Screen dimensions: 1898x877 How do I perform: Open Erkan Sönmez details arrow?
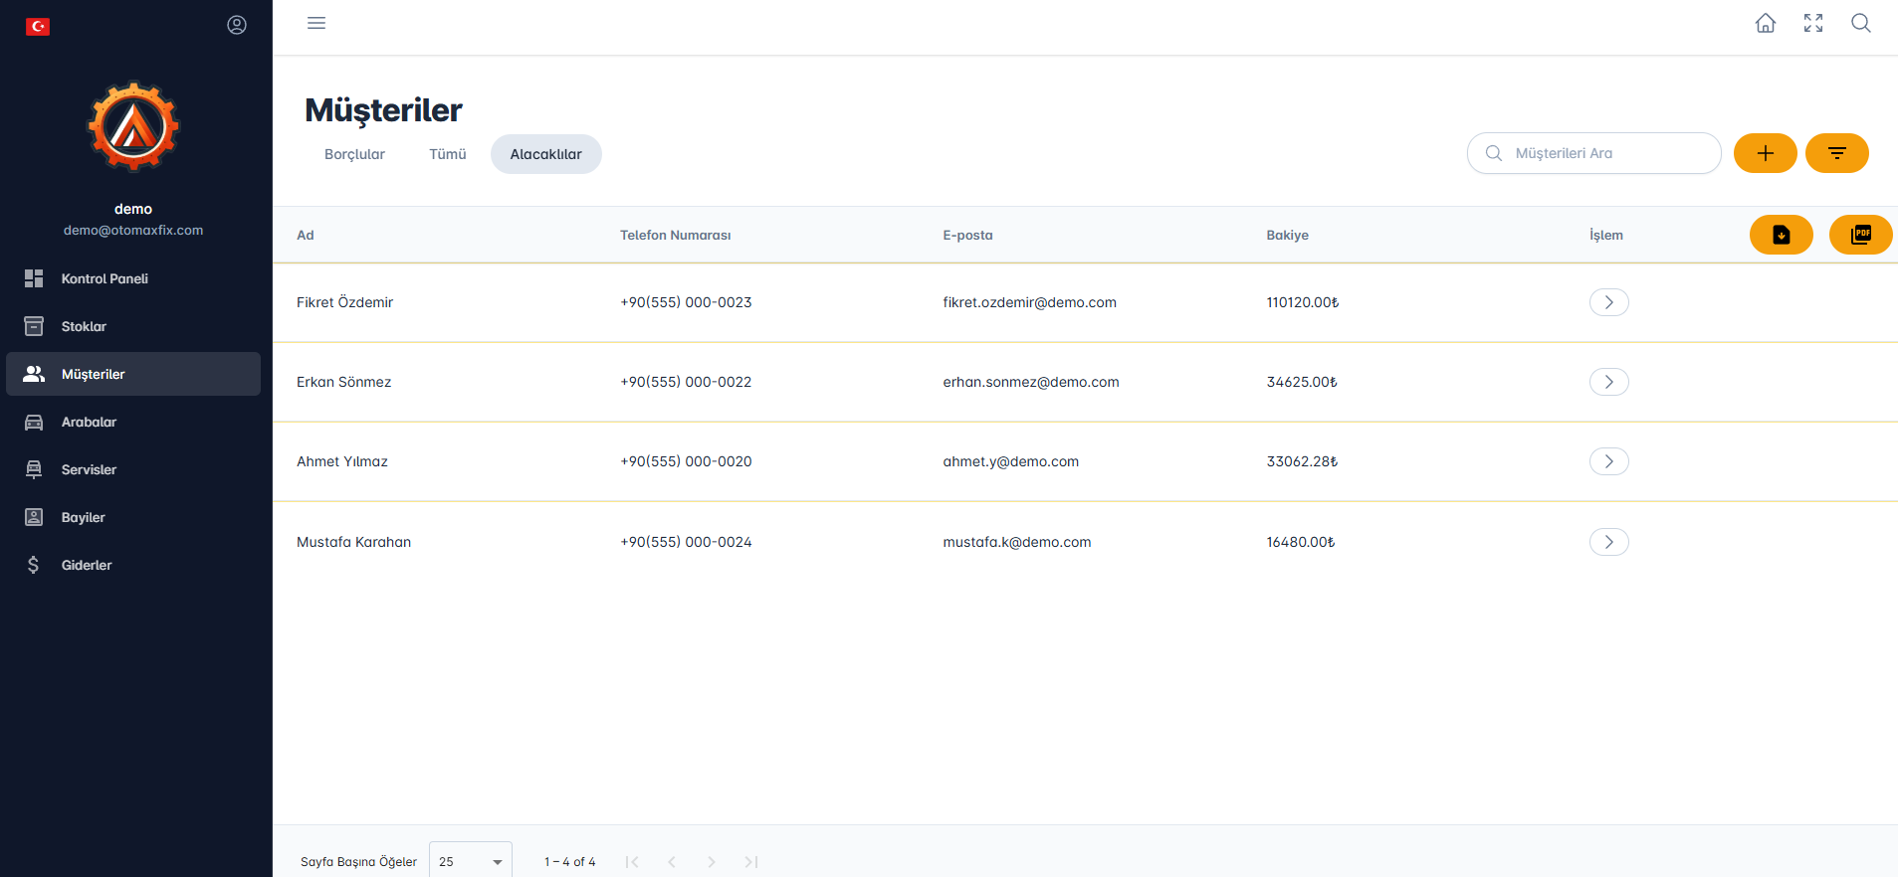click(x=1609, y=382)
